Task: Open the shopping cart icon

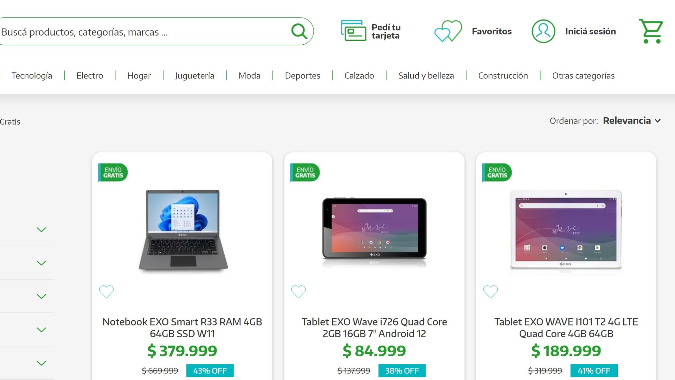Action: (651, 31)
